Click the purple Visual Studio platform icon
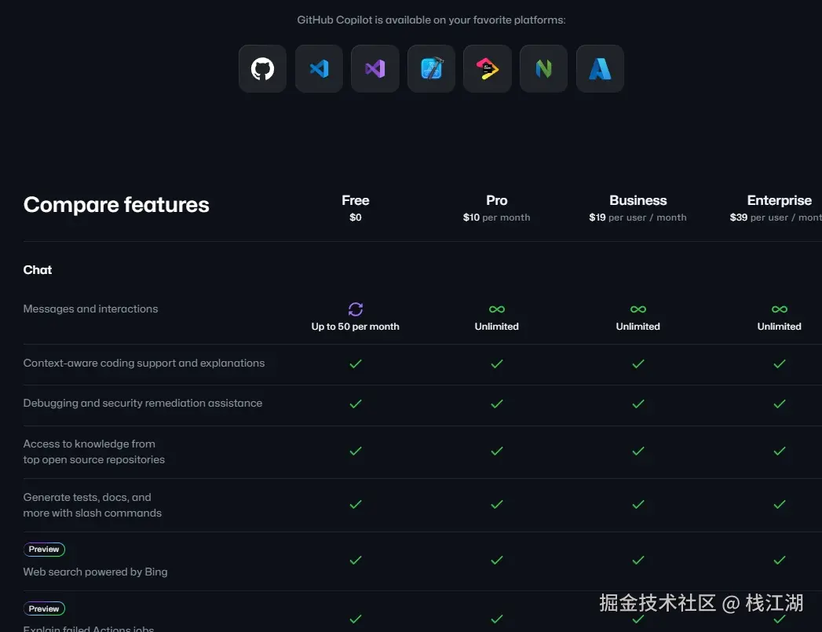The image size is (822, 632). (374, 68)
